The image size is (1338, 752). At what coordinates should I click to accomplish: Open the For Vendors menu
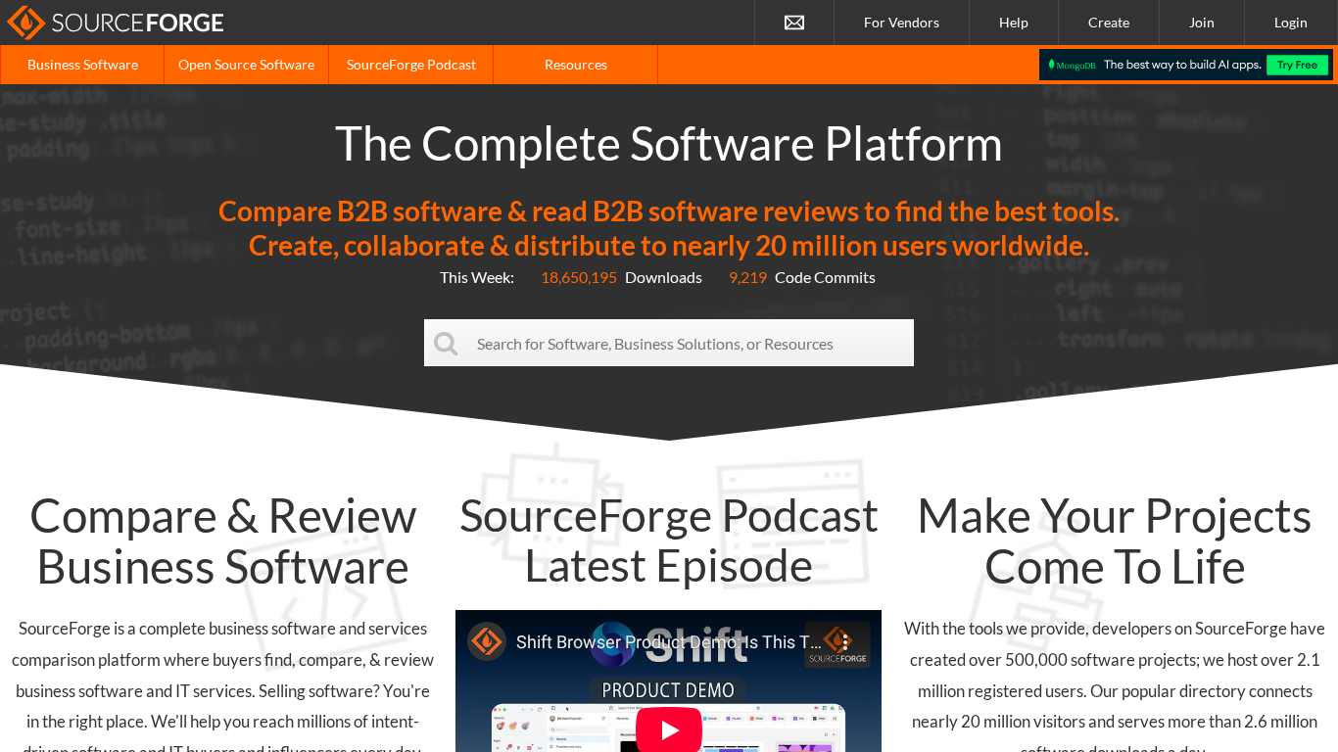pos(901,23)
